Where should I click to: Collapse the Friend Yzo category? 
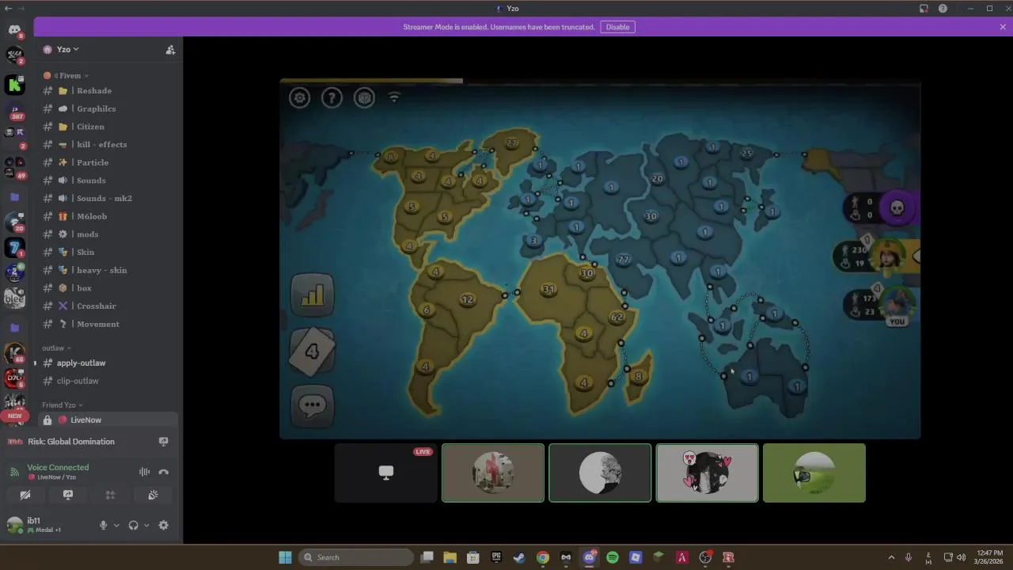click(62, 405)
